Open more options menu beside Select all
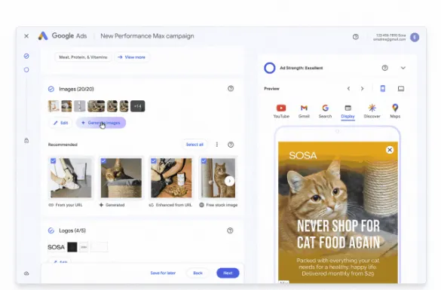 tap(217, 145)
